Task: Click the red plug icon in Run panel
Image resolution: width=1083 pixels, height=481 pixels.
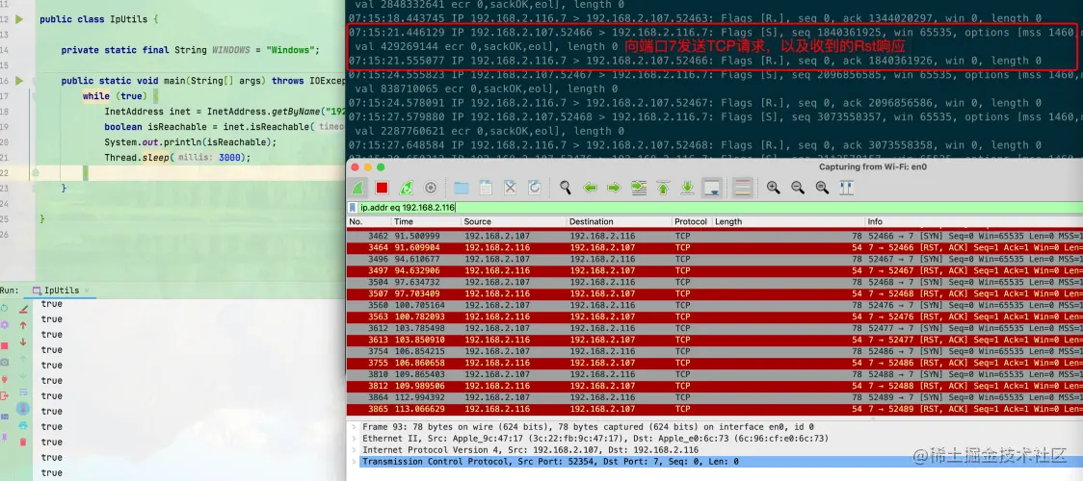Action: (x=5, y=379)
